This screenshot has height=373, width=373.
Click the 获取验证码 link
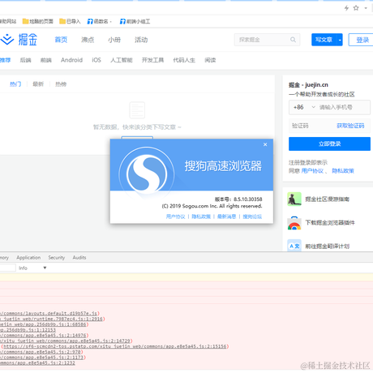click(350, 126)
